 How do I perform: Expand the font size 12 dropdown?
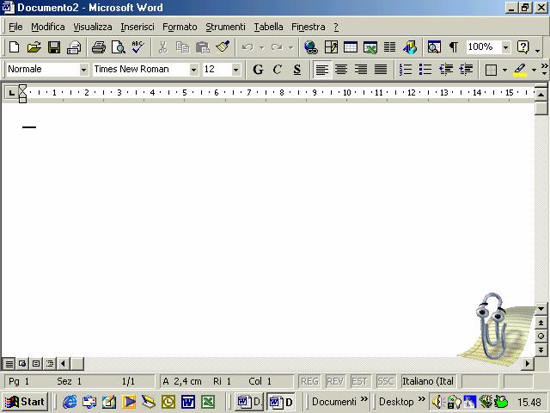point(236,70)
